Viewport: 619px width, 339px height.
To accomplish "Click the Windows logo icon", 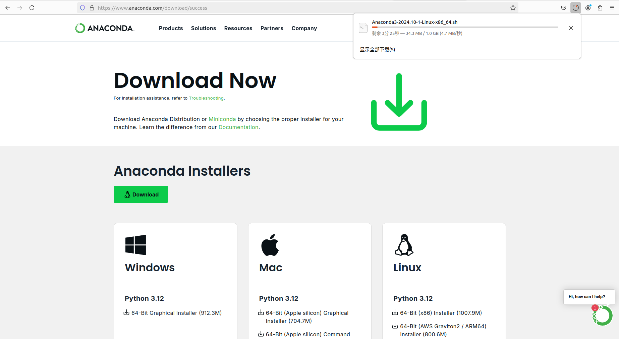I will [135, 245].
